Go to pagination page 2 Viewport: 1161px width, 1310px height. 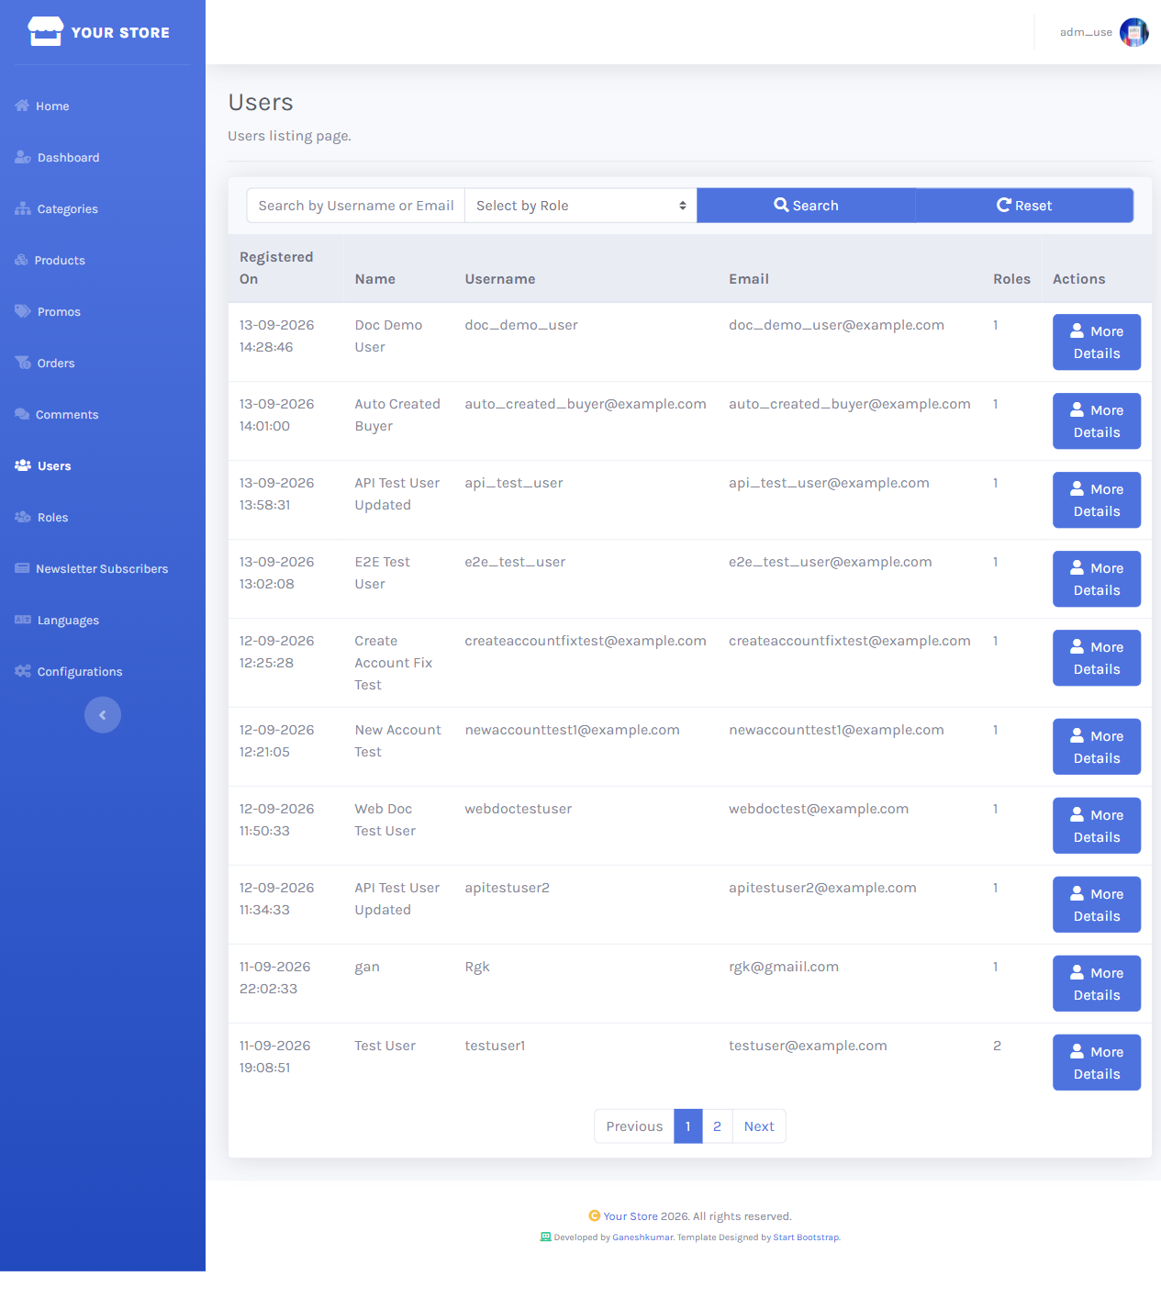point(717,1126)
